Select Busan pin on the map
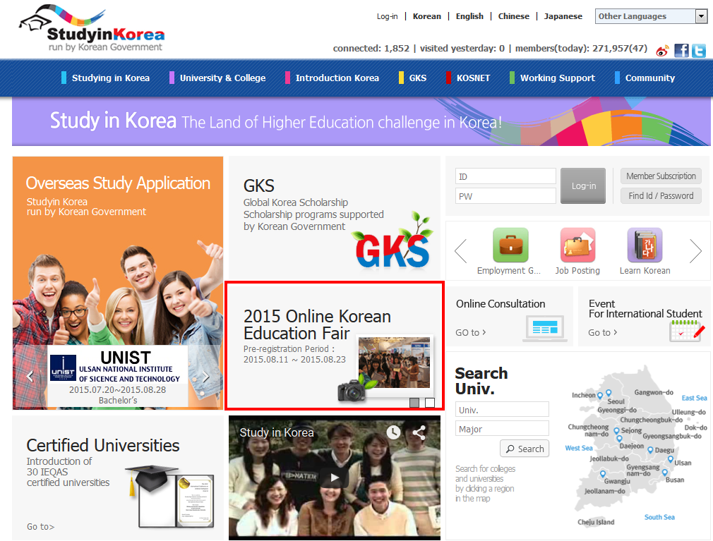713x541 pixels. click(x=665, y=473)
